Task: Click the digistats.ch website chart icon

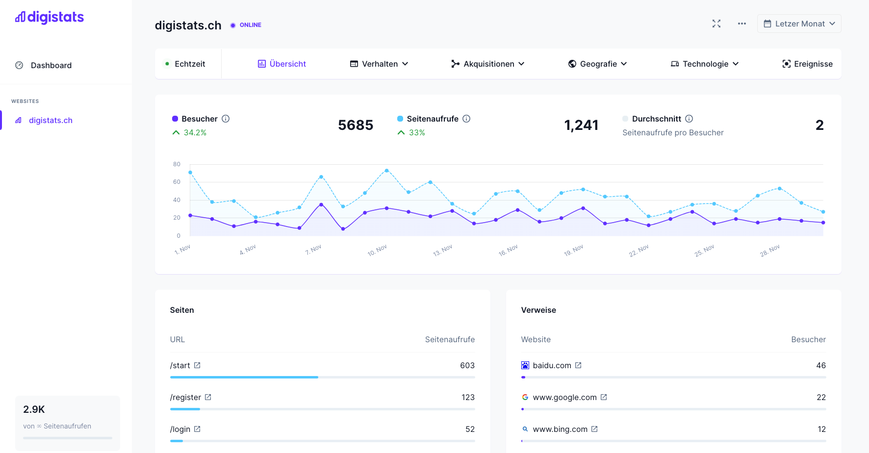Action: [x=19, y=120]
